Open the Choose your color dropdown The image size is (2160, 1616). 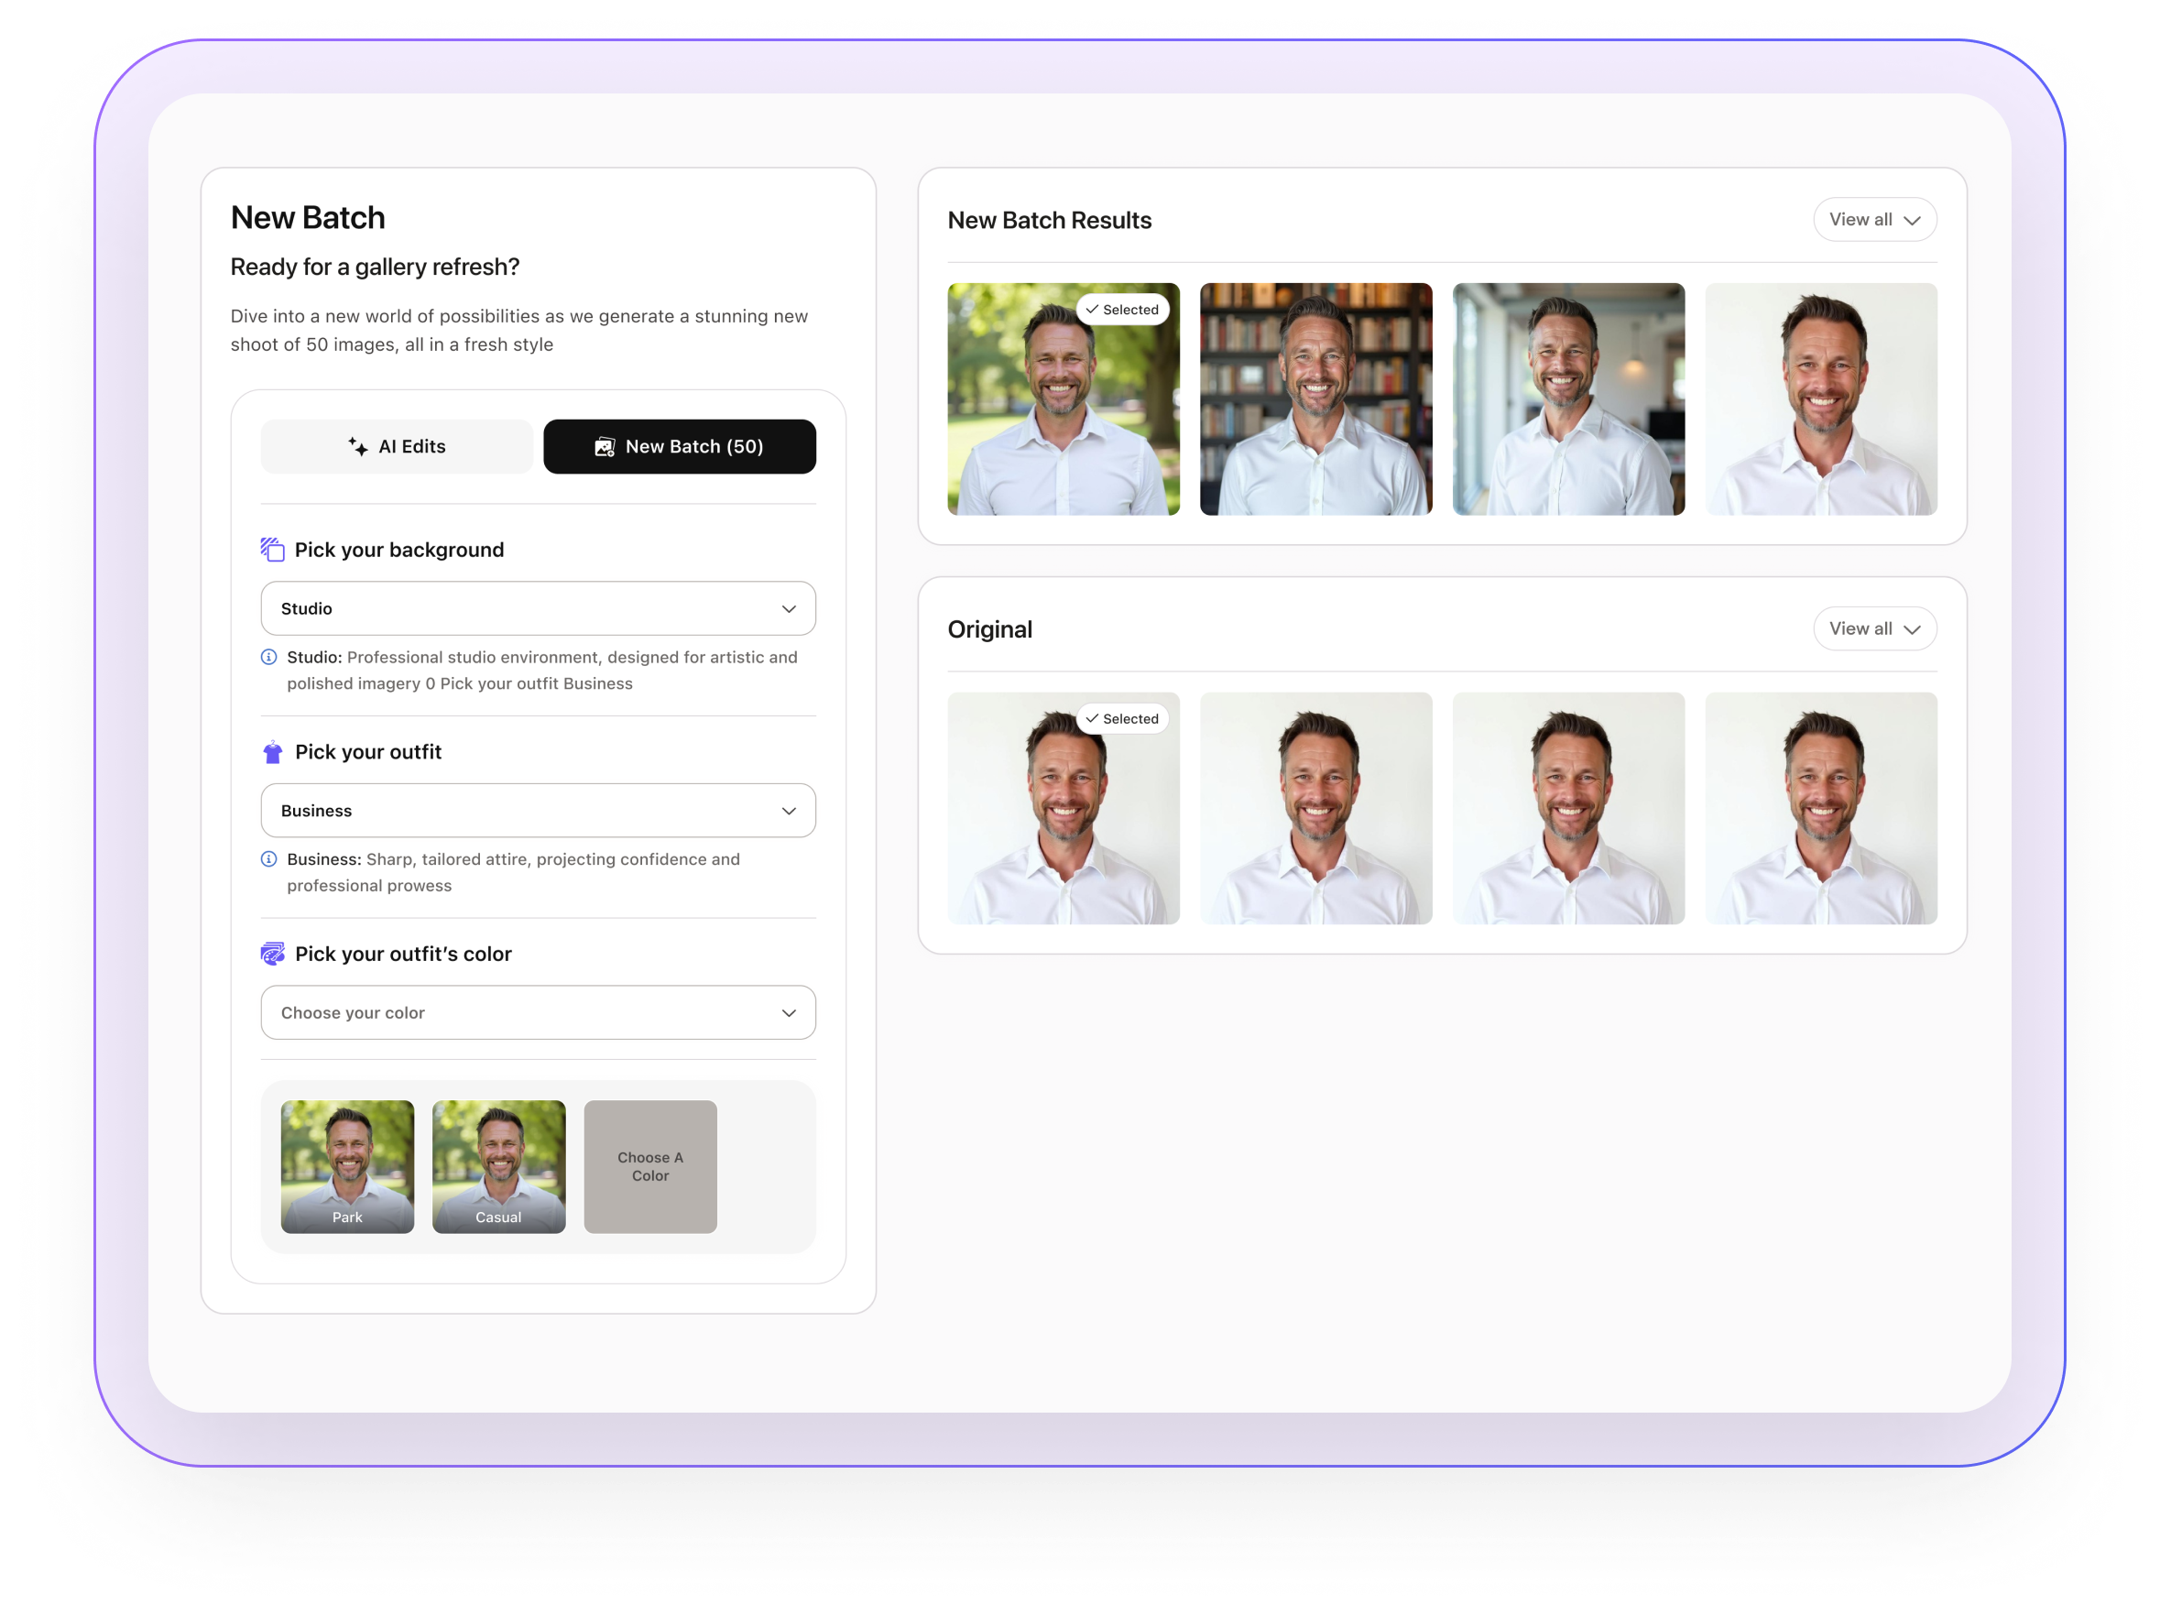coord(538,1012)
